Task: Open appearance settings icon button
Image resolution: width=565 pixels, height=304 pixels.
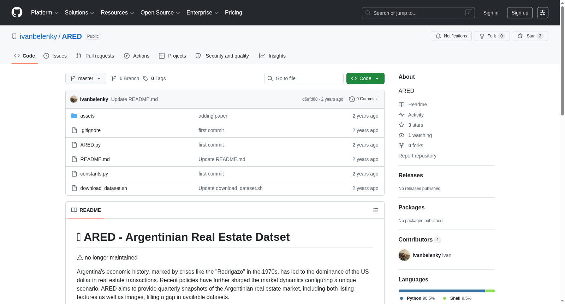Action: [543, 13]
